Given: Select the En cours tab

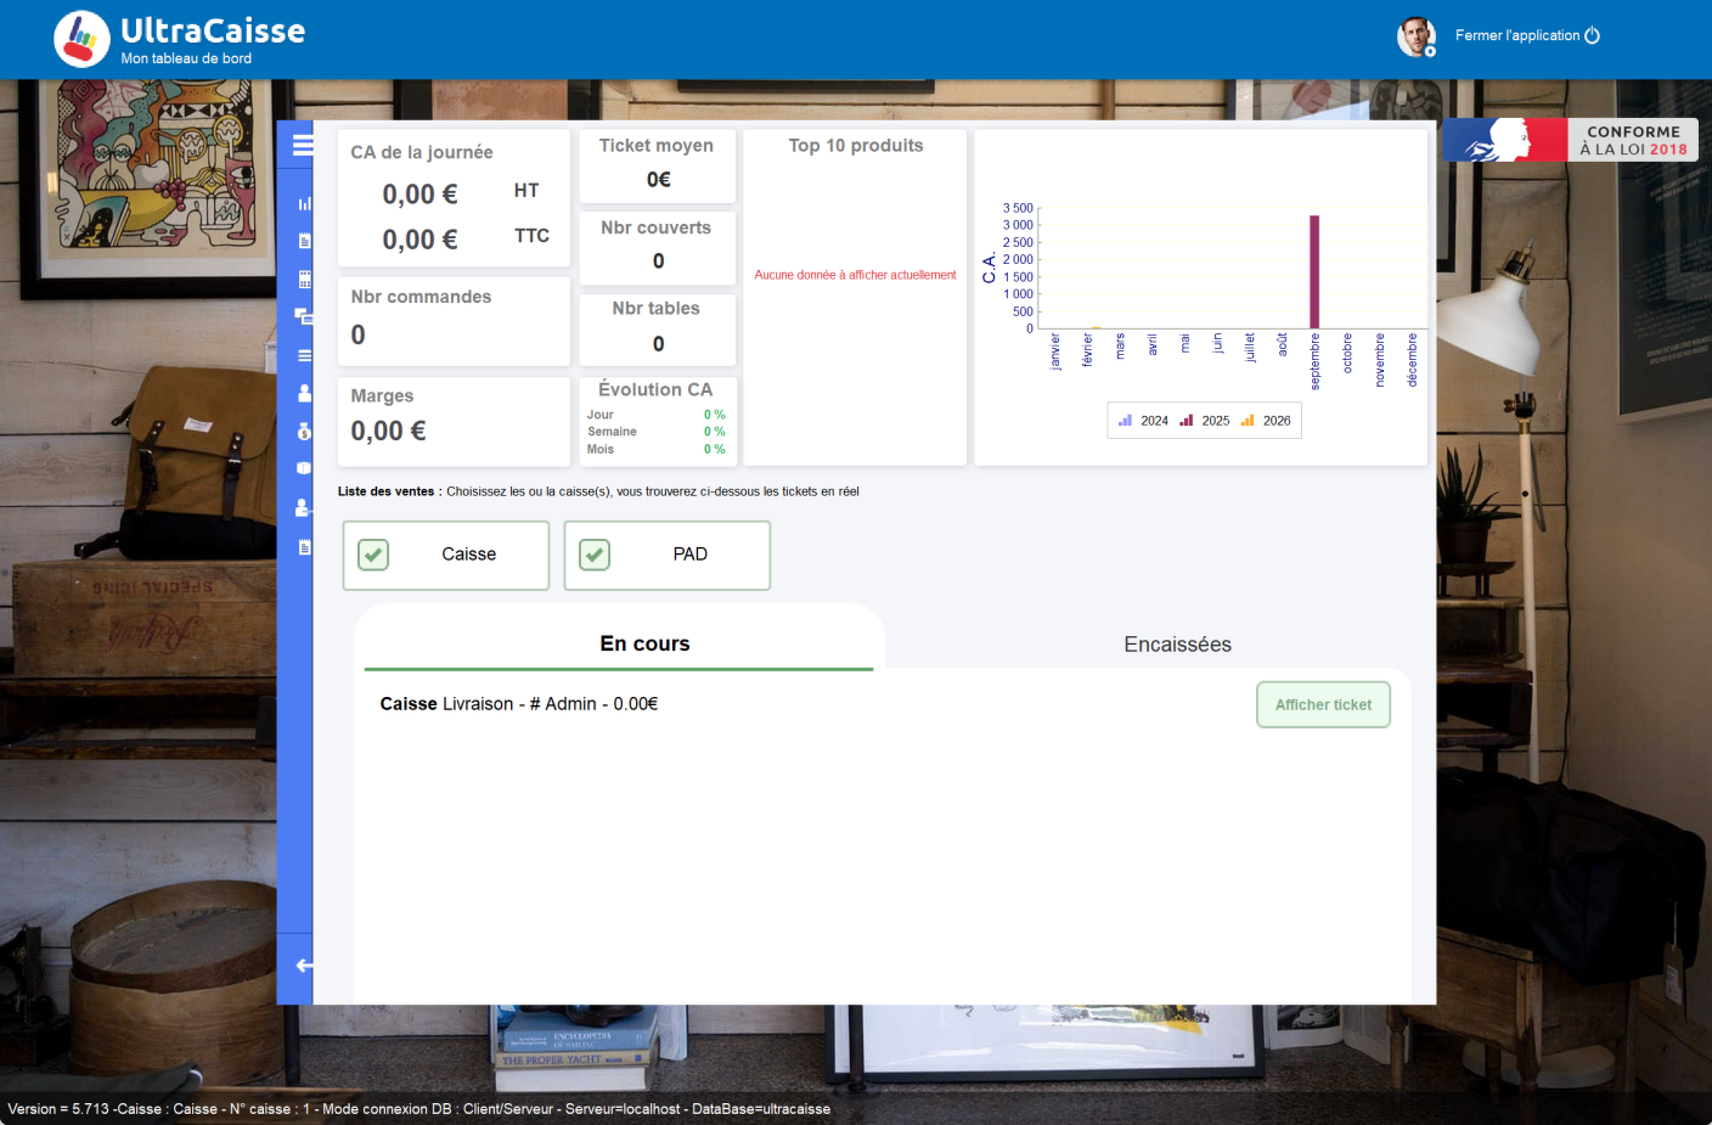Looking at the screenshot, I should tap(644, 643).
